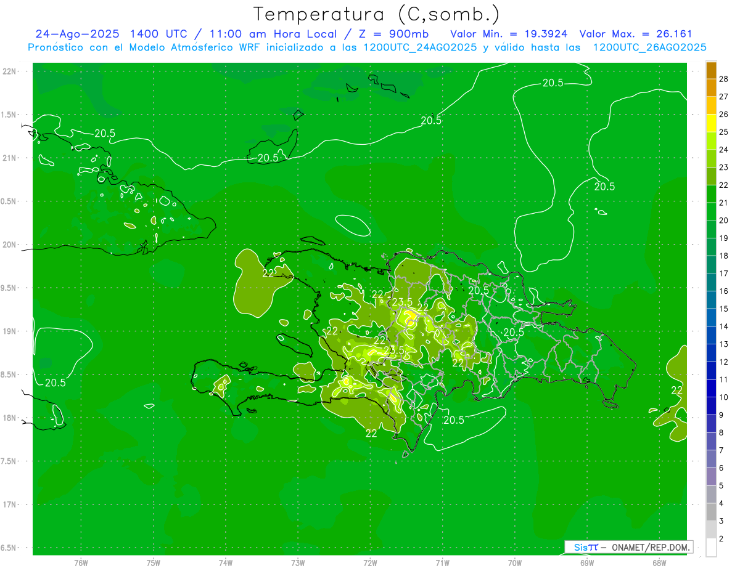Click the 'Temperatura (C,somb.)' chart title
Screen dimensions: 740x571
pos(377,14)
